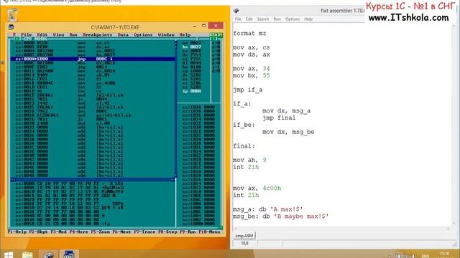Image resolution: width=460 pixels, height=258 pixels.
Task: Click F2-Bkpt in debugger status bar
Action: tap(38, 231)
